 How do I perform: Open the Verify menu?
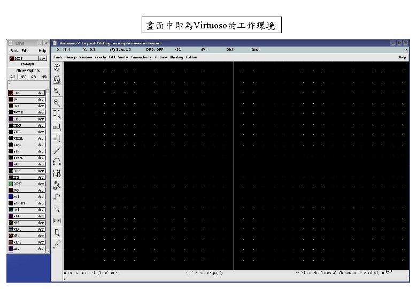pyautogui.click(x=123, y=57)
